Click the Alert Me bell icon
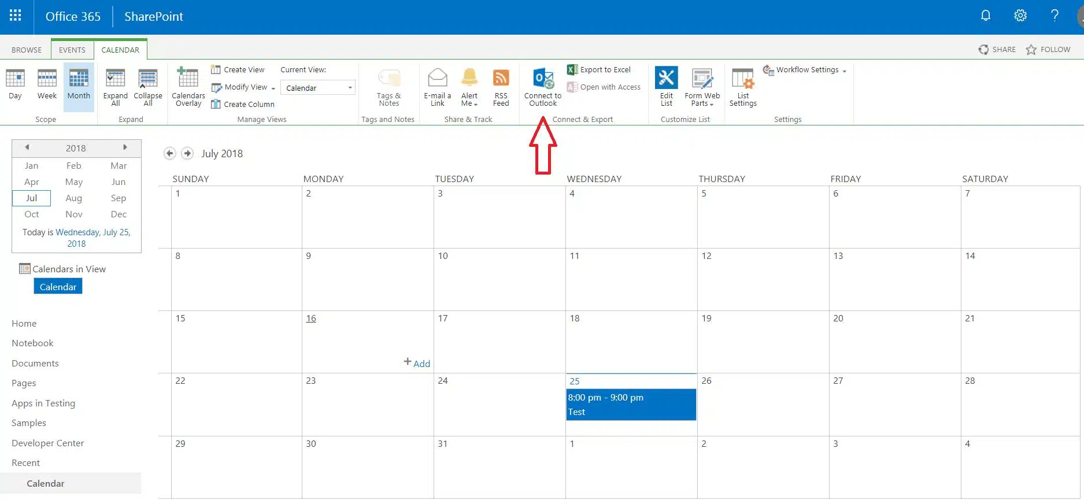1084x500 pixels. [x=469, y=78]
